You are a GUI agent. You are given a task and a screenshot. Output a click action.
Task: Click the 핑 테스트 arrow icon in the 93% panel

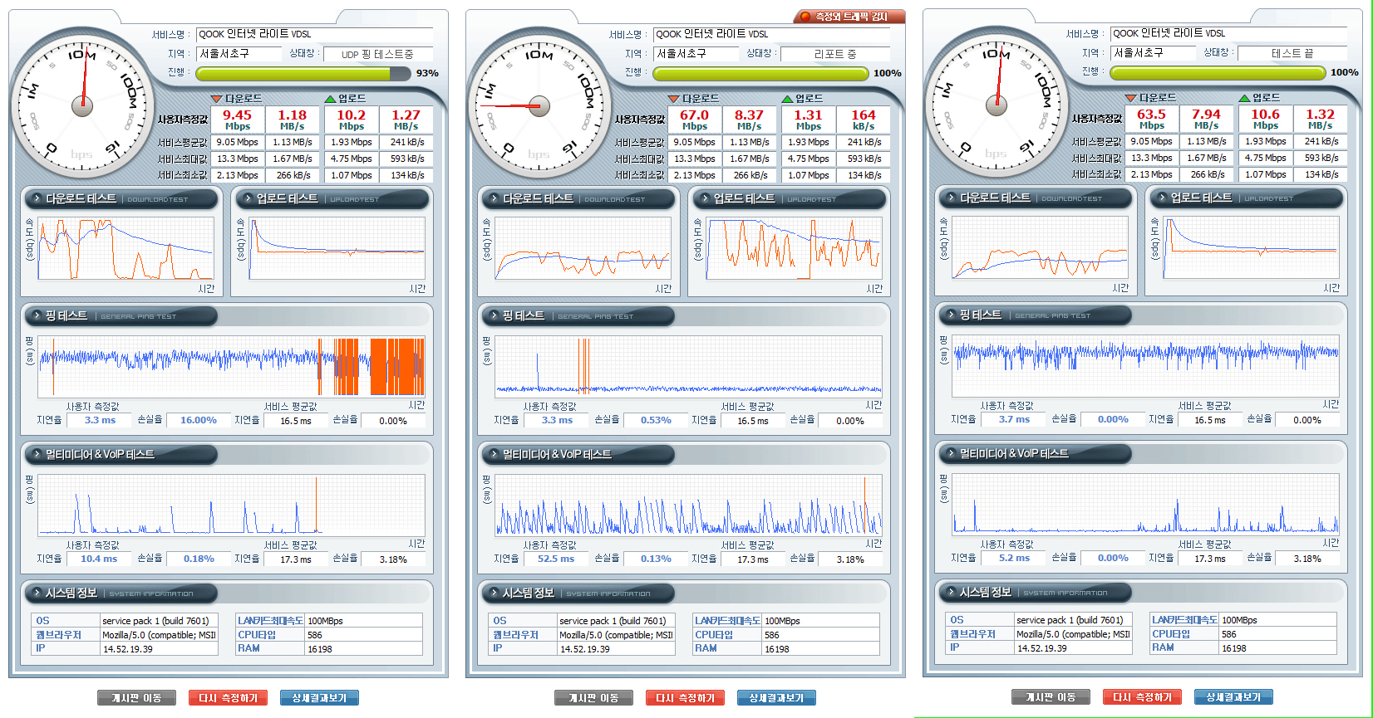click(36, 315)
